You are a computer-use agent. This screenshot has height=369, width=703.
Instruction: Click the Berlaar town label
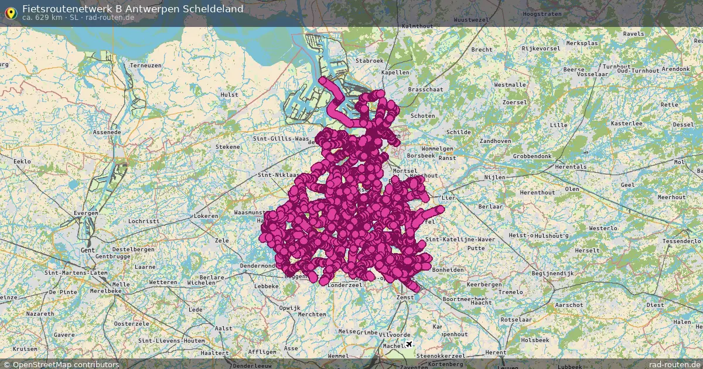490,207
